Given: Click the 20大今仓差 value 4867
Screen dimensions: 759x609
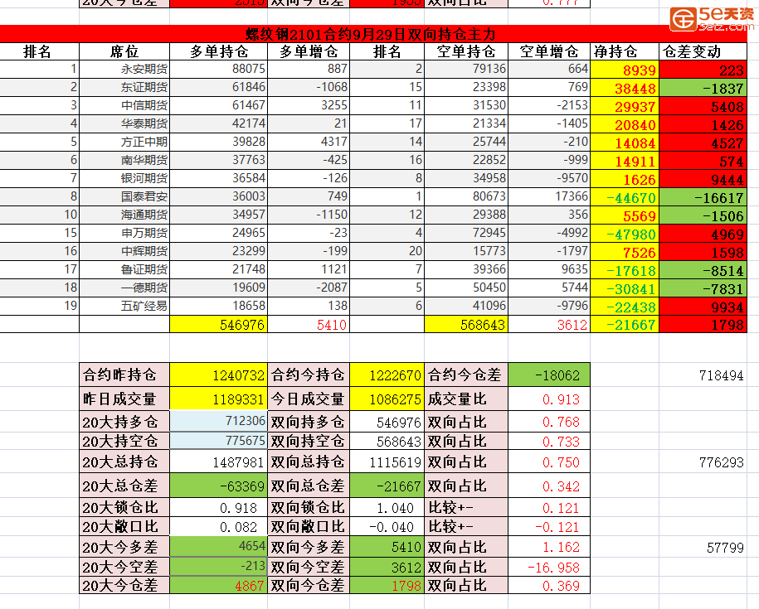Looking at the screenshot, I should tap(219, 585).
